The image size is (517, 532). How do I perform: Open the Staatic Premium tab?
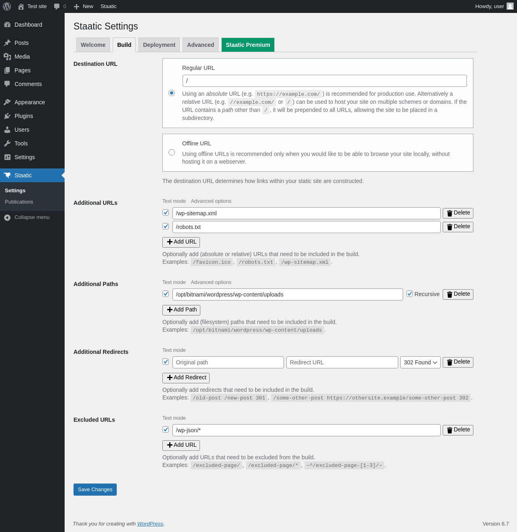point(248,45)
